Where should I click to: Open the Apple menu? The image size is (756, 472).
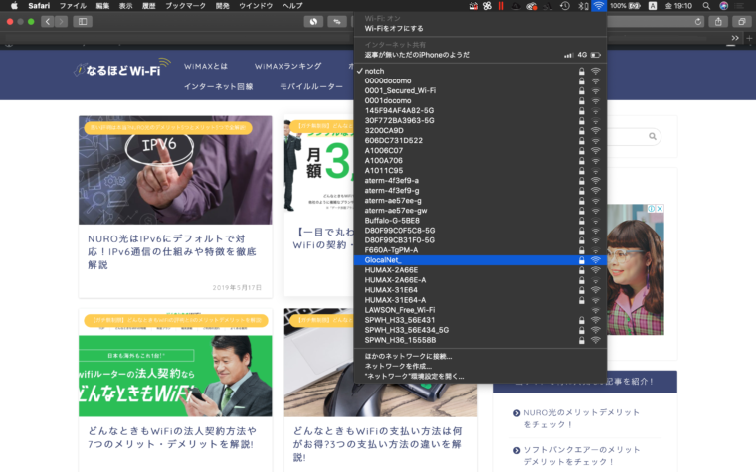[x=14, y=6]
